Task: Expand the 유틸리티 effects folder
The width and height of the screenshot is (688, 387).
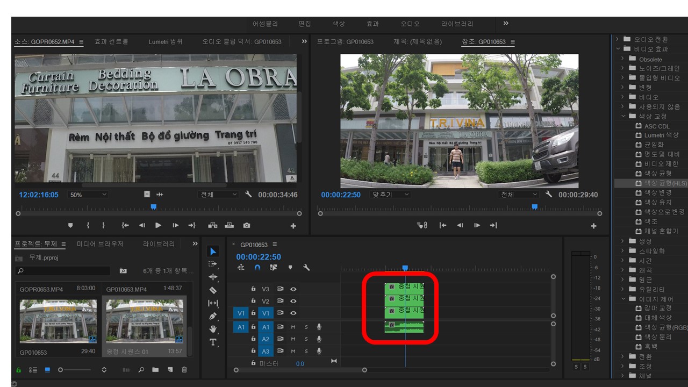Action: click(x=623, y=289)
